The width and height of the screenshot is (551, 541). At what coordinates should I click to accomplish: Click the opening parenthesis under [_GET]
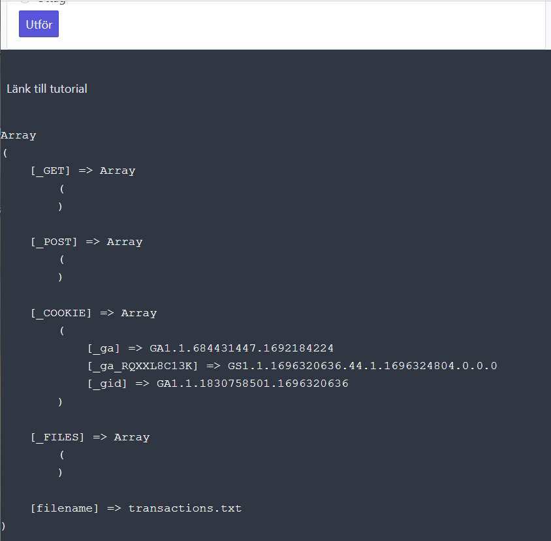[x=62, y=189]
